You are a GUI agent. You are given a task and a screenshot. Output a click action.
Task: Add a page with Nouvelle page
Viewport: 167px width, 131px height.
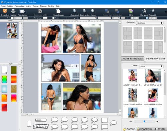click(58, 11)
